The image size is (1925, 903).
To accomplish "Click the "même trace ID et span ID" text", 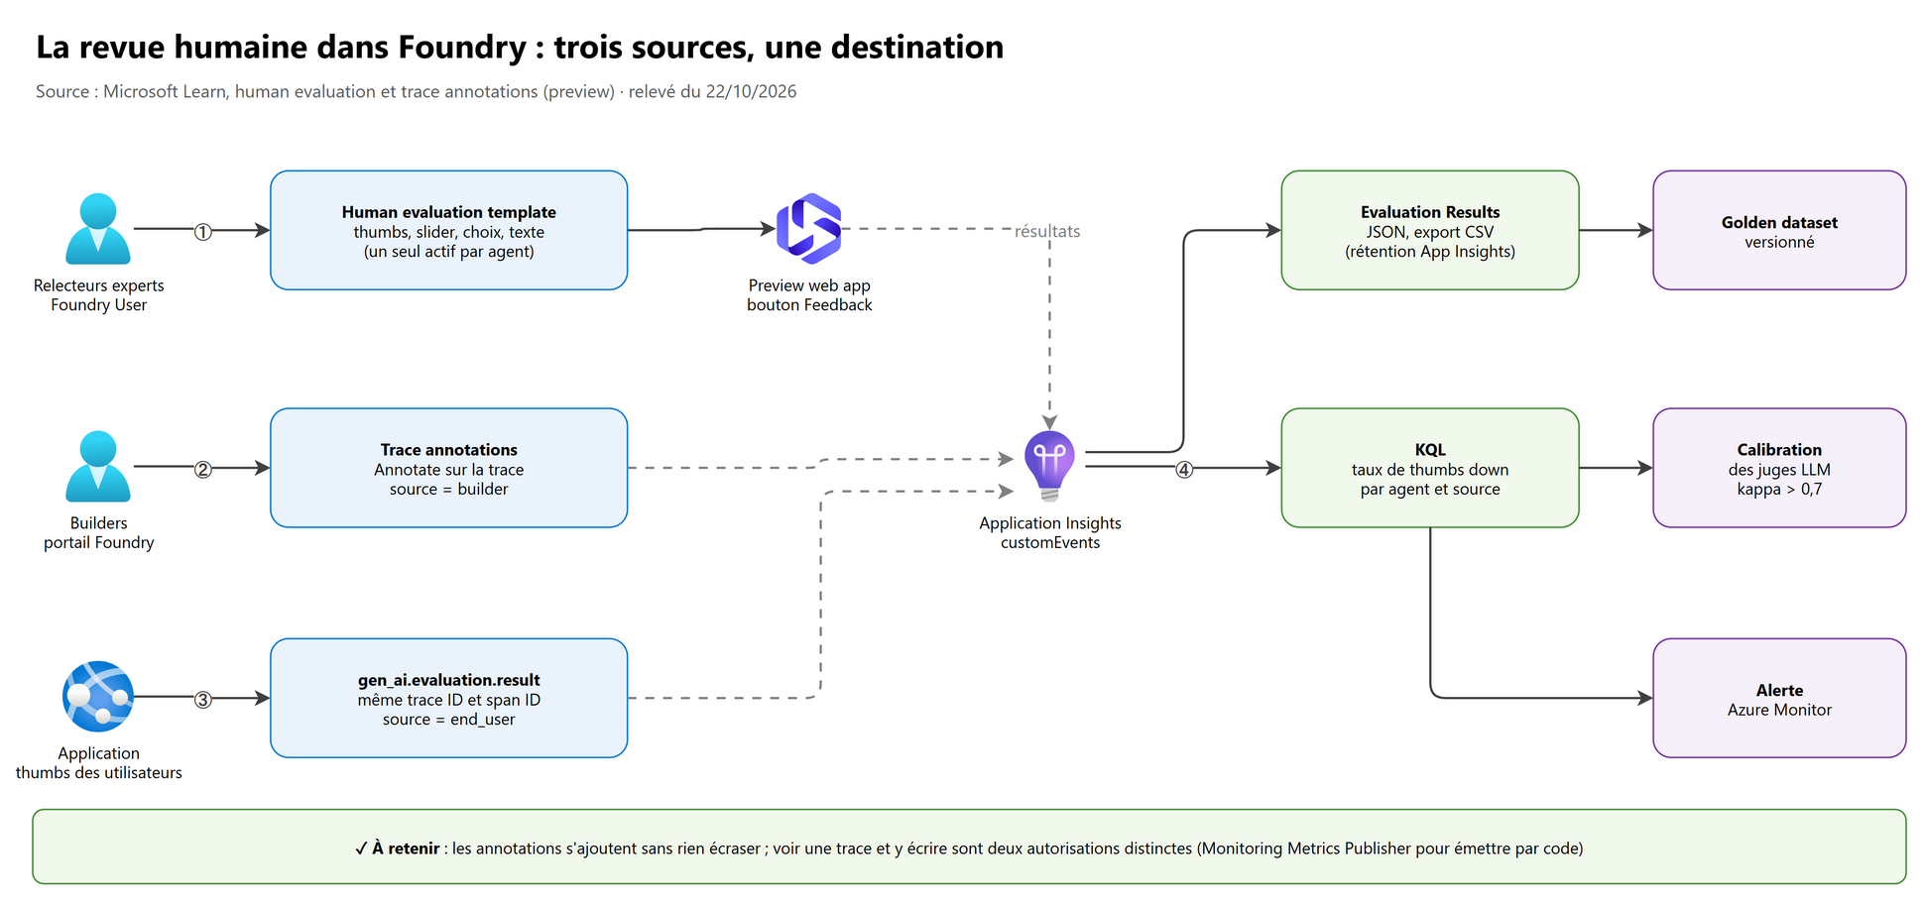I will coord(449,700).
